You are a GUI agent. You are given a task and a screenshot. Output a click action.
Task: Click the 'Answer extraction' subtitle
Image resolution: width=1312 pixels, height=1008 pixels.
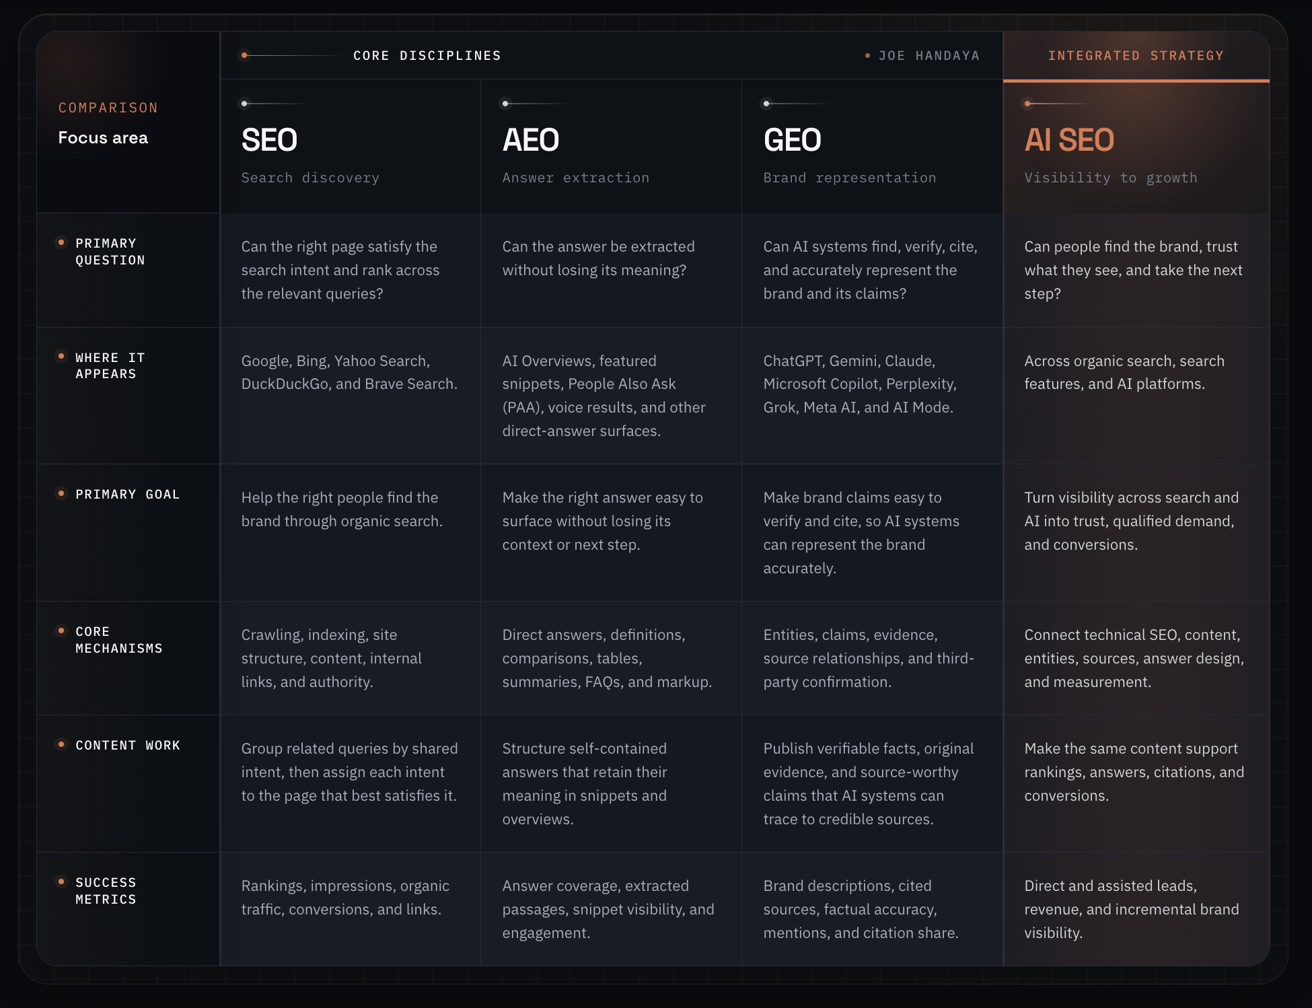tap(576, 178)
